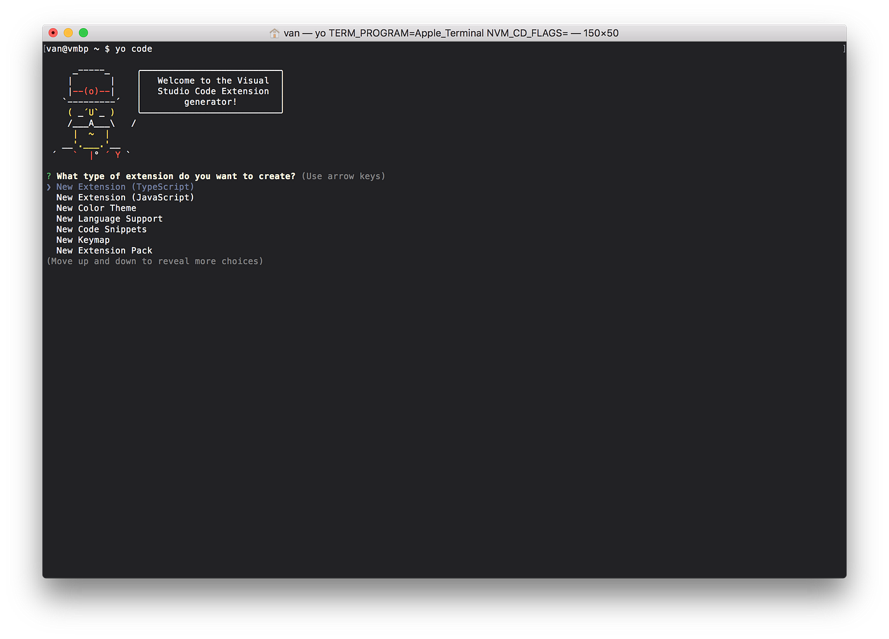This screenshot has height=639, width=889.
Task: Click the selection arrow cursor beside TypeScript
Action: (x=49, y=187)
